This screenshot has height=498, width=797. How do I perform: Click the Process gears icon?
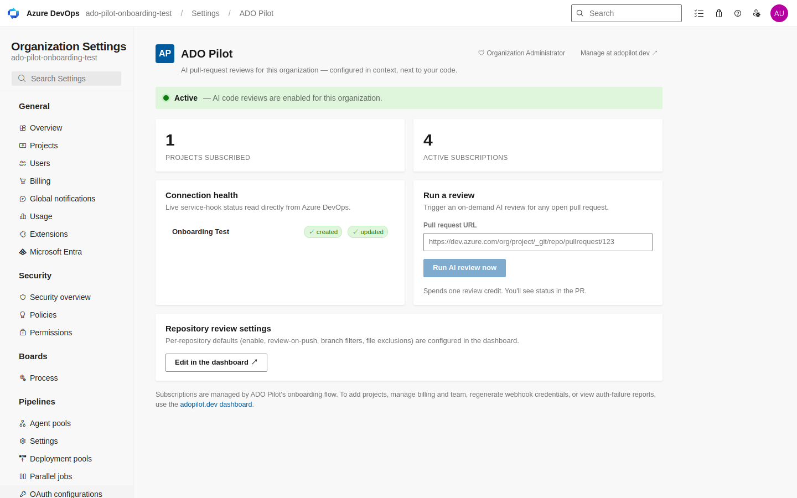pos(23,378)
